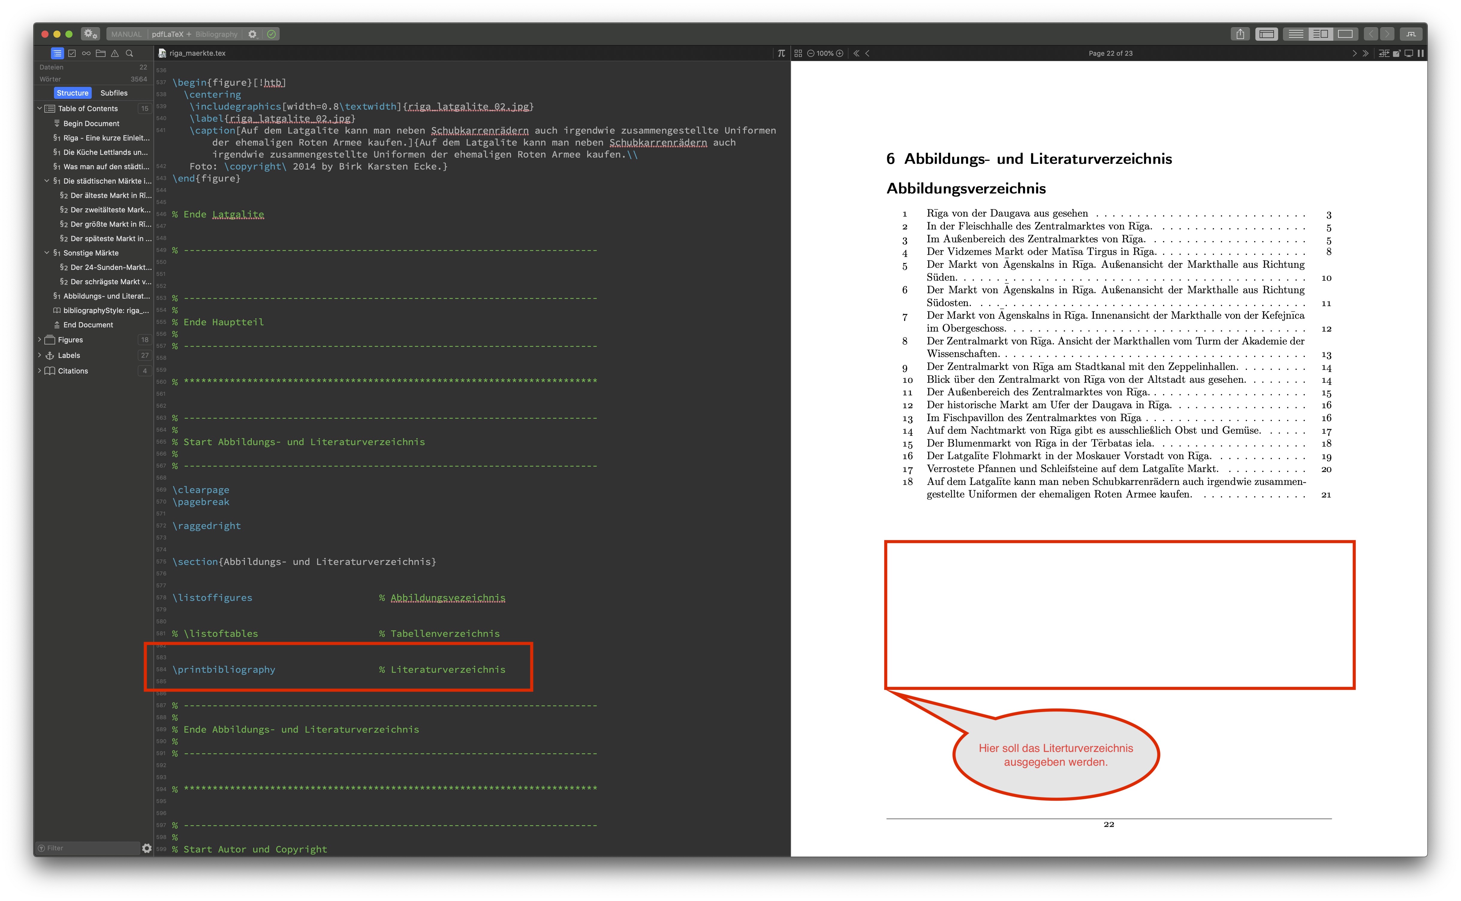Show PDF page thumbnails grid
1461x901 pixels.
pyautogui.click(x=798, y=53)
